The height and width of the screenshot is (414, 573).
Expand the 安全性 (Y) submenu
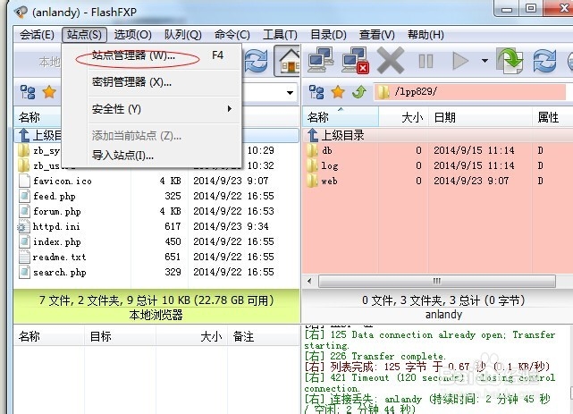(x=151, y=109)
